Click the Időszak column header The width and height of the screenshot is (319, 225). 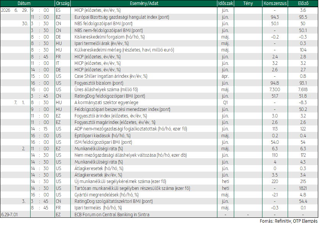tap(225, 3)
